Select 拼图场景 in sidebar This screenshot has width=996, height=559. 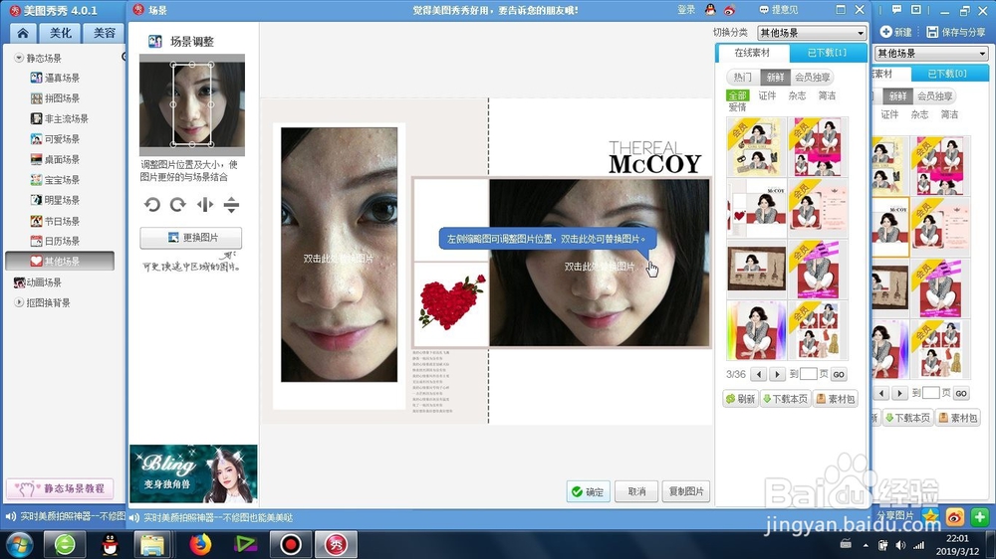pos(55,98)
